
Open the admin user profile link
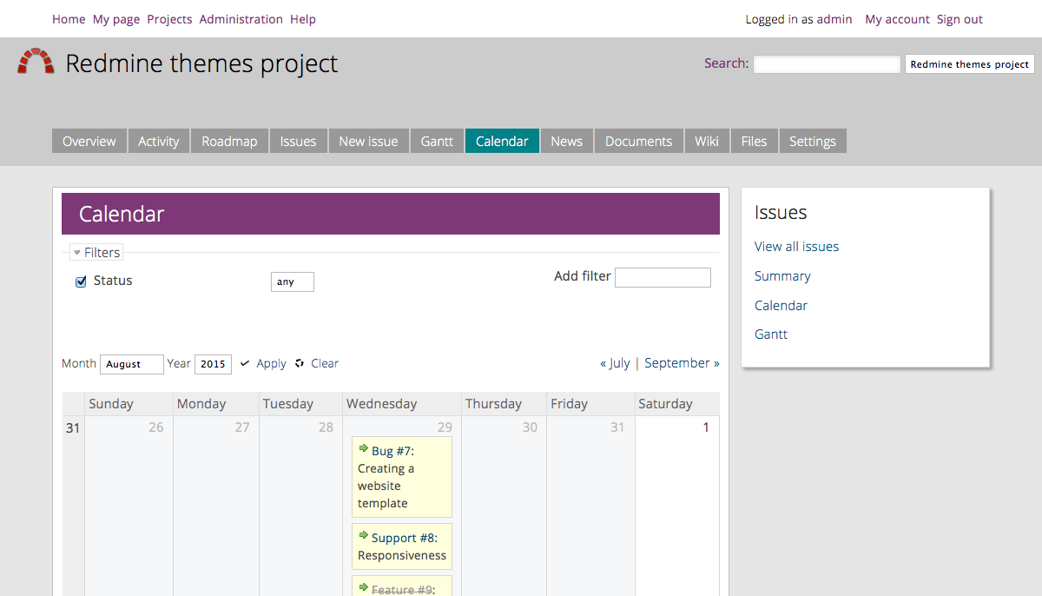[x=834, y=19]
